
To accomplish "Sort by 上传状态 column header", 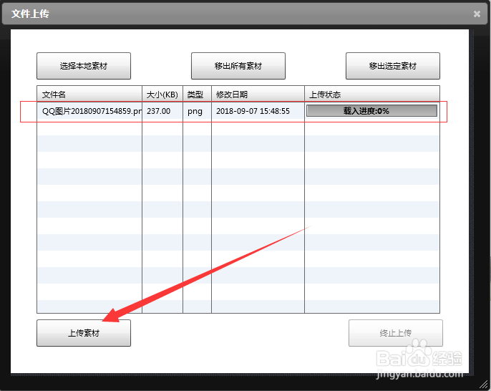I will pos(372,95).
